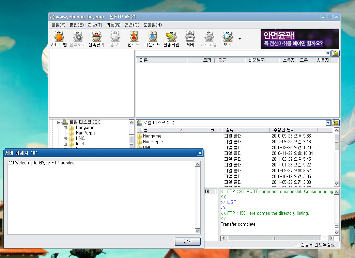Maximize the 알FTP window
Viewport: 355px width, 258px height.
330,17
